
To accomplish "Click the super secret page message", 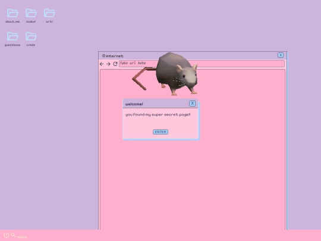I will click(x=158, y=115).
